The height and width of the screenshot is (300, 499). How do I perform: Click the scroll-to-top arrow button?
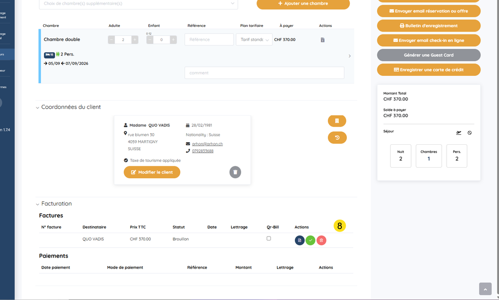pyautogui.click(x=486, y=289)
